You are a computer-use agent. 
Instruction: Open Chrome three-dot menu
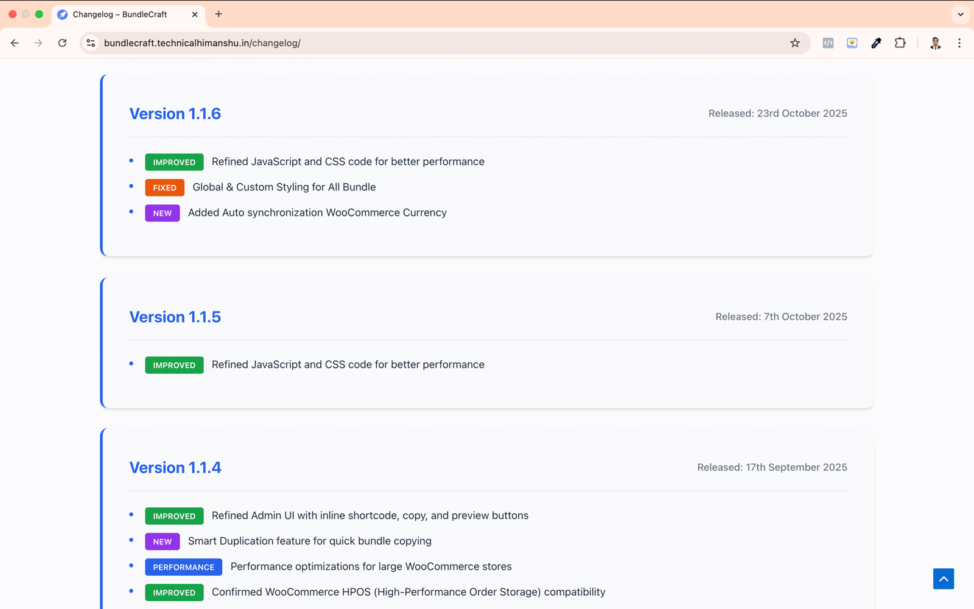tap(959, 43)
